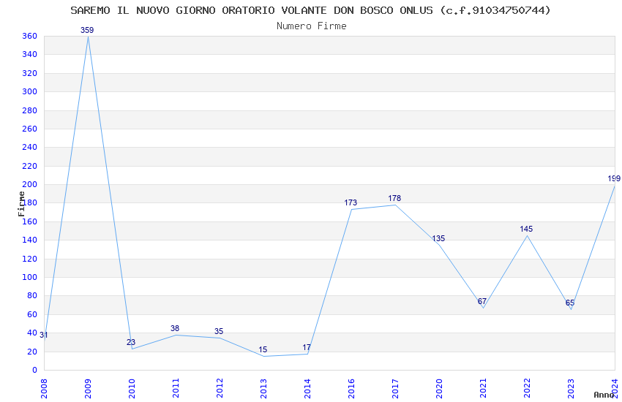Click the data label 145
The image size is (622, 402).
point(526,229)
